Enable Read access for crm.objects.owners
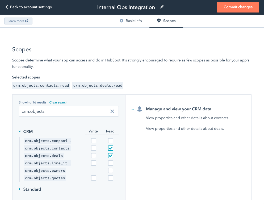 pos(111,170)
